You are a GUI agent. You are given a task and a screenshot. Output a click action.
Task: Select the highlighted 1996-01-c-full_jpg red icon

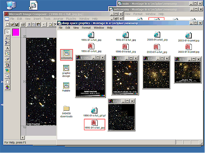point(95,124)
